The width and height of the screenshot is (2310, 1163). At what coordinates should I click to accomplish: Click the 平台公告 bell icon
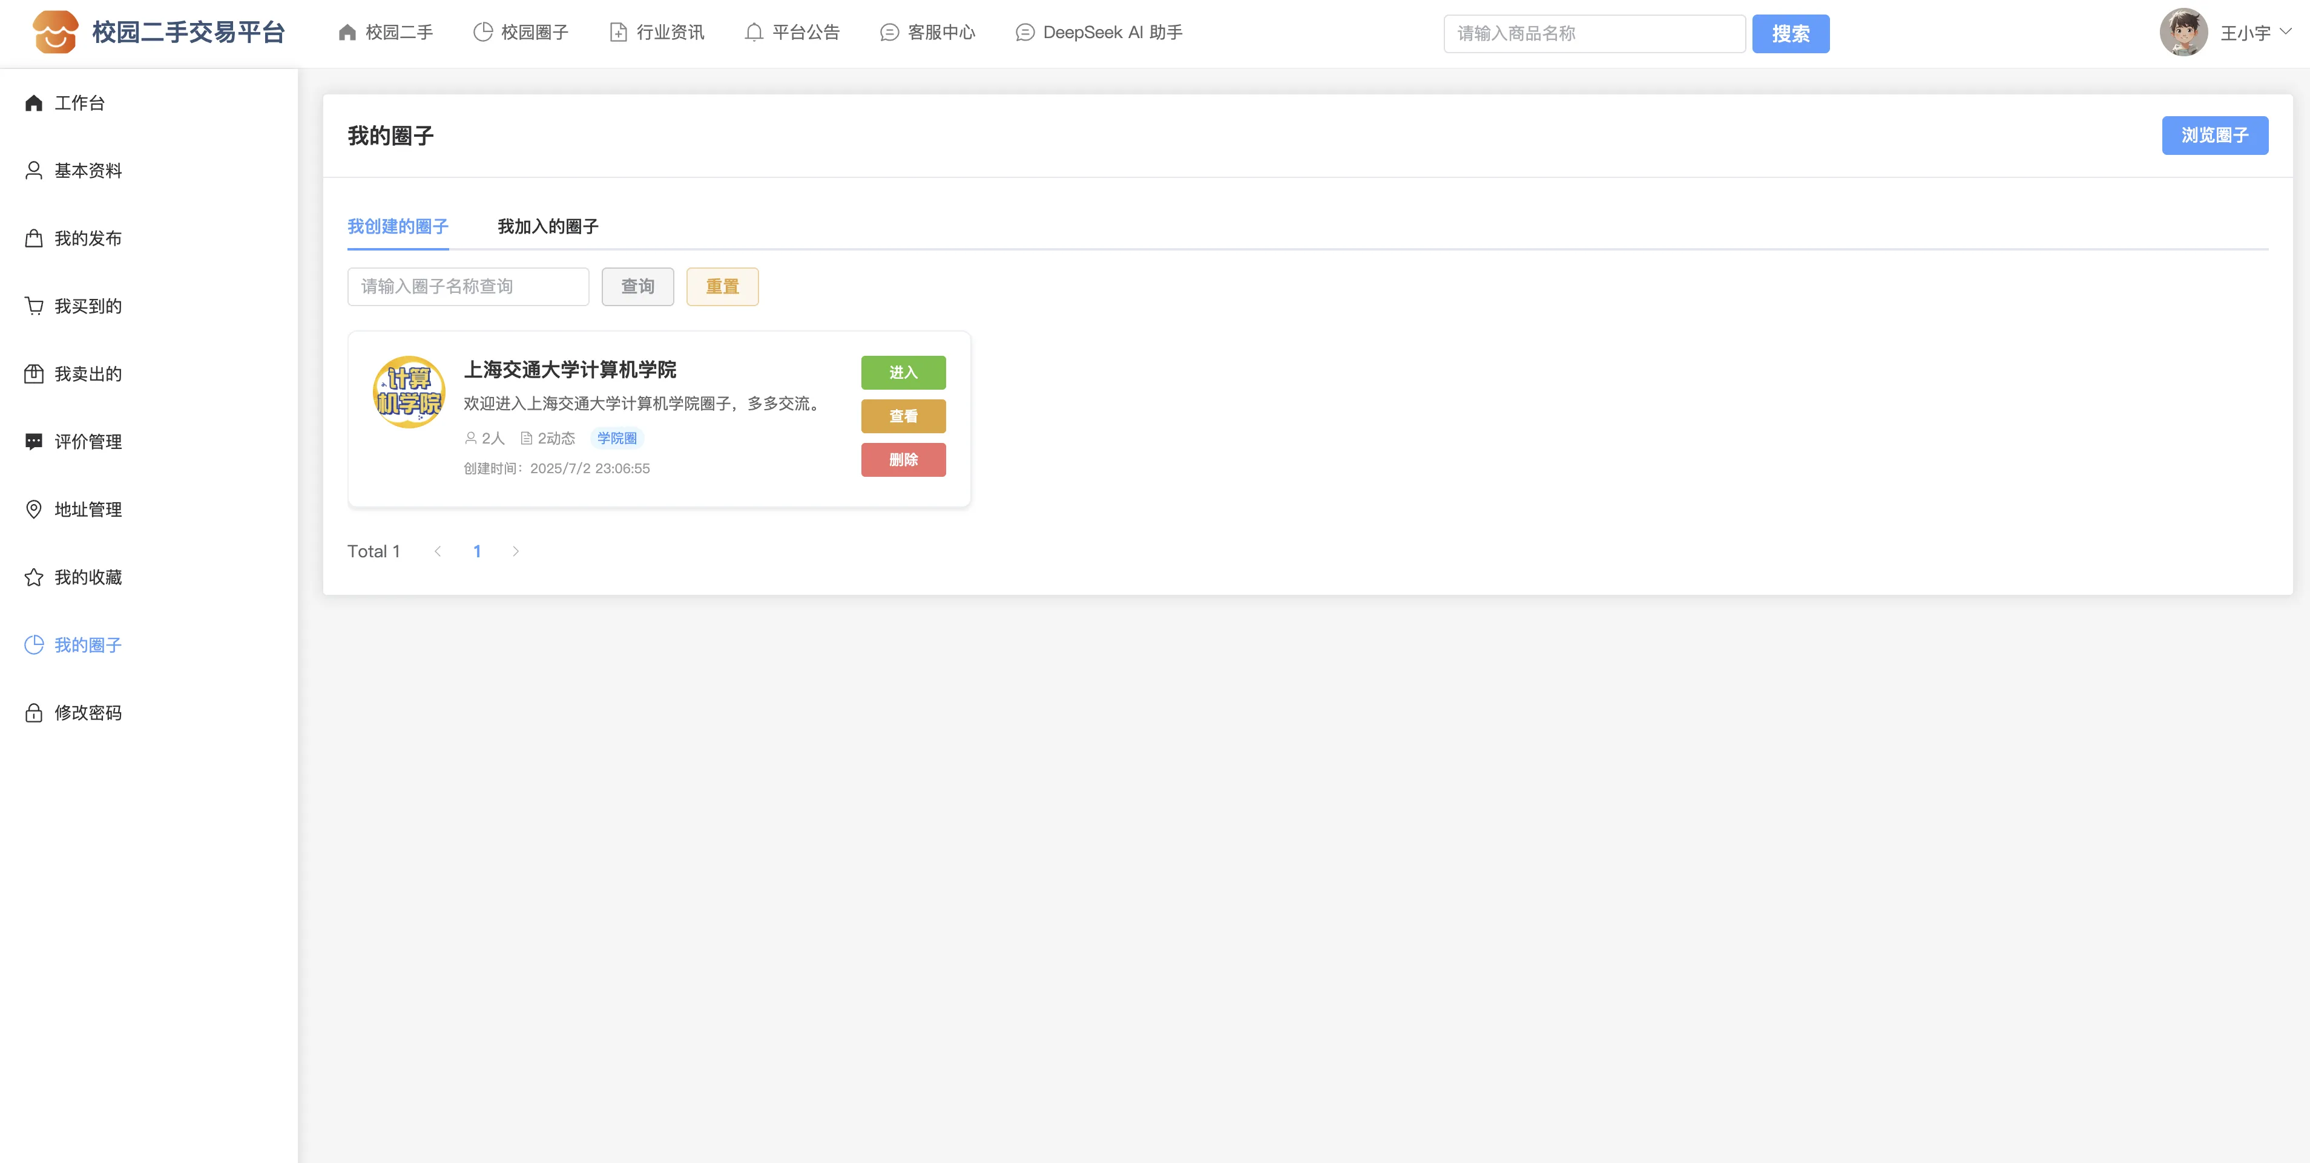[x=753, y=33]
